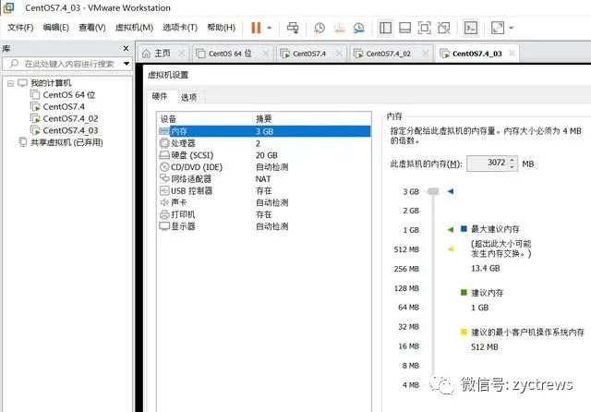The height and width of the screenshot is (412, 591).
Task: Click the 1 GB slider scale label
Action: [x=411, y=230]
